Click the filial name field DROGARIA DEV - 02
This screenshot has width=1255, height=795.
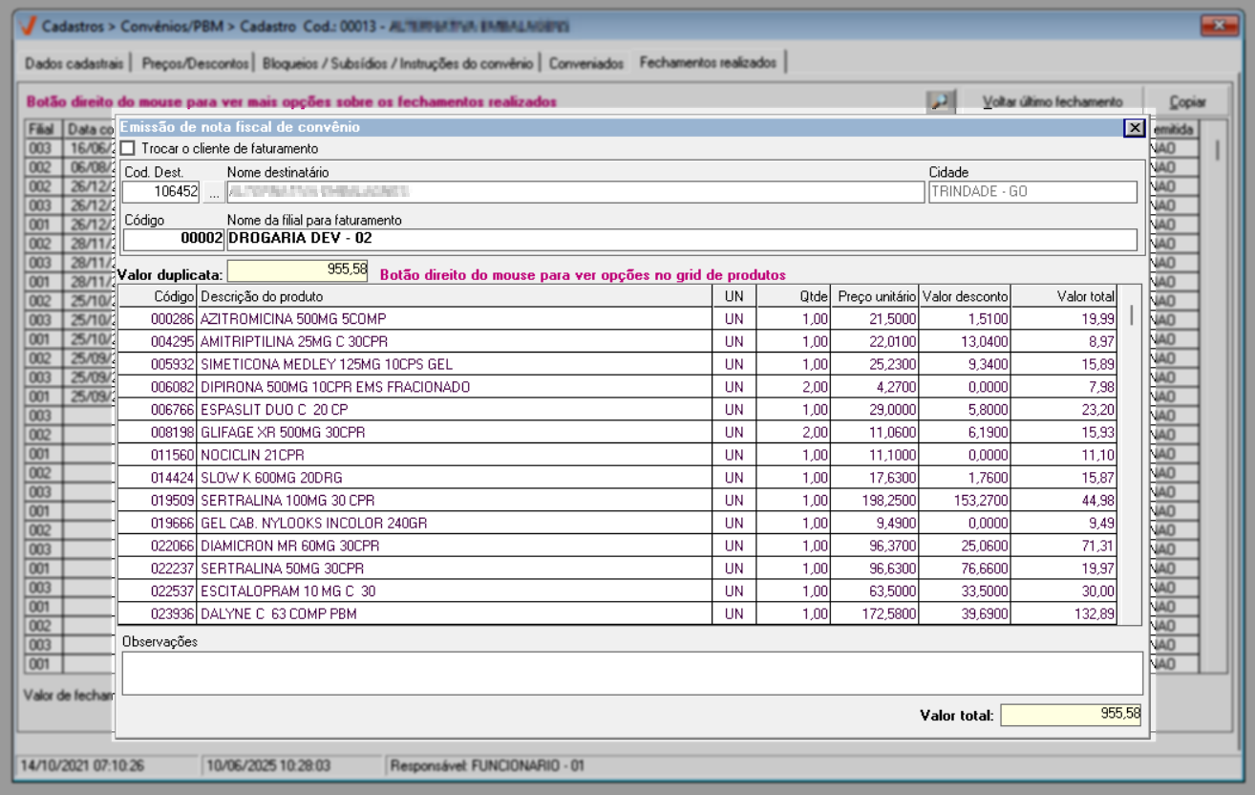(x=682, y=239)
